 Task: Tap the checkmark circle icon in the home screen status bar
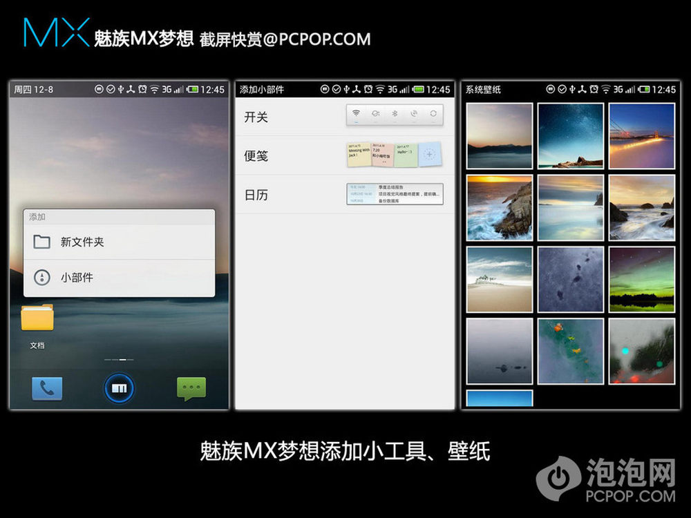pos(110,89)
